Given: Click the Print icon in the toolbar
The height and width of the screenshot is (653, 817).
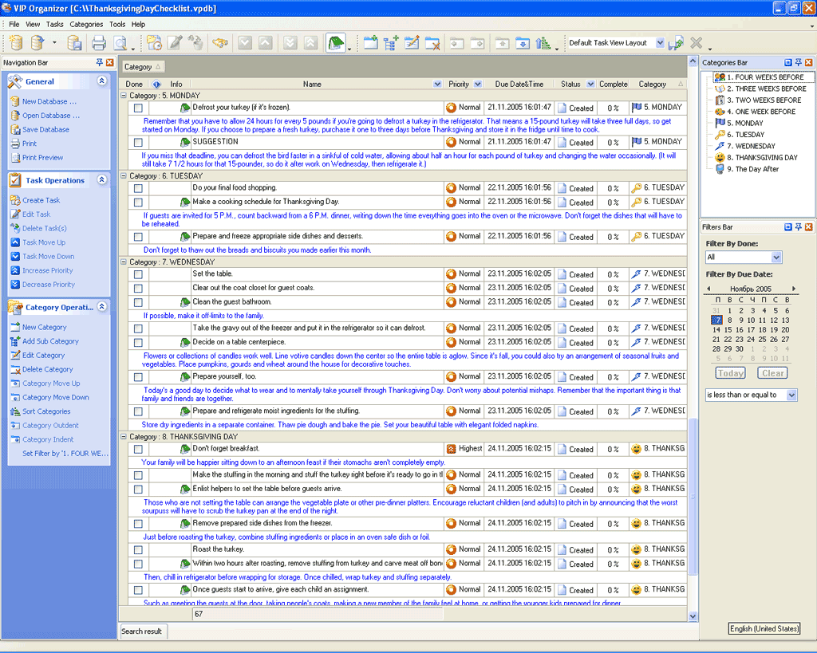Looking at the screenshot, I should click(99, 43).
